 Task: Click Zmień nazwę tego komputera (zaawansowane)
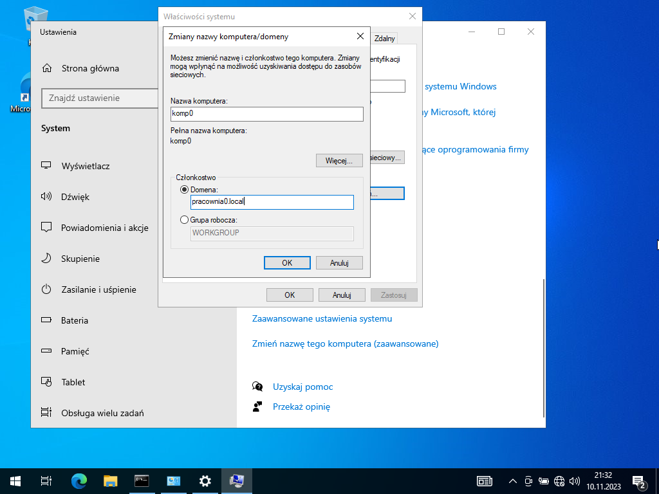point(345,343)
